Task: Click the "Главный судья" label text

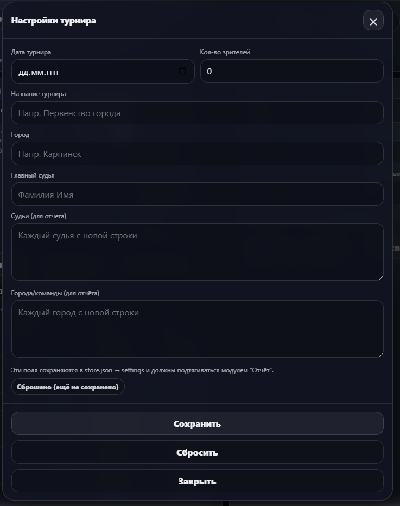Action: coord(33,175)
